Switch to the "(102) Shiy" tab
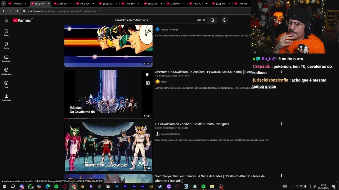This screenshot has width=339, height=190. point(108,4)
